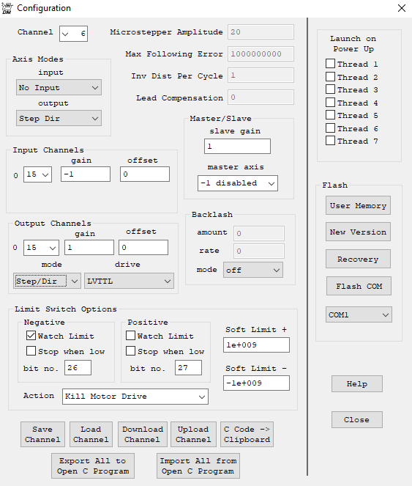The width and height of the screenshot is (412, 486).
Task: Click the Flash New Version button
Action: (x=358, y=232)
